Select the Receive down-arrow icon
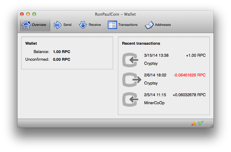Viewport: 231px width, 152px height. click(x=83, y=25)
